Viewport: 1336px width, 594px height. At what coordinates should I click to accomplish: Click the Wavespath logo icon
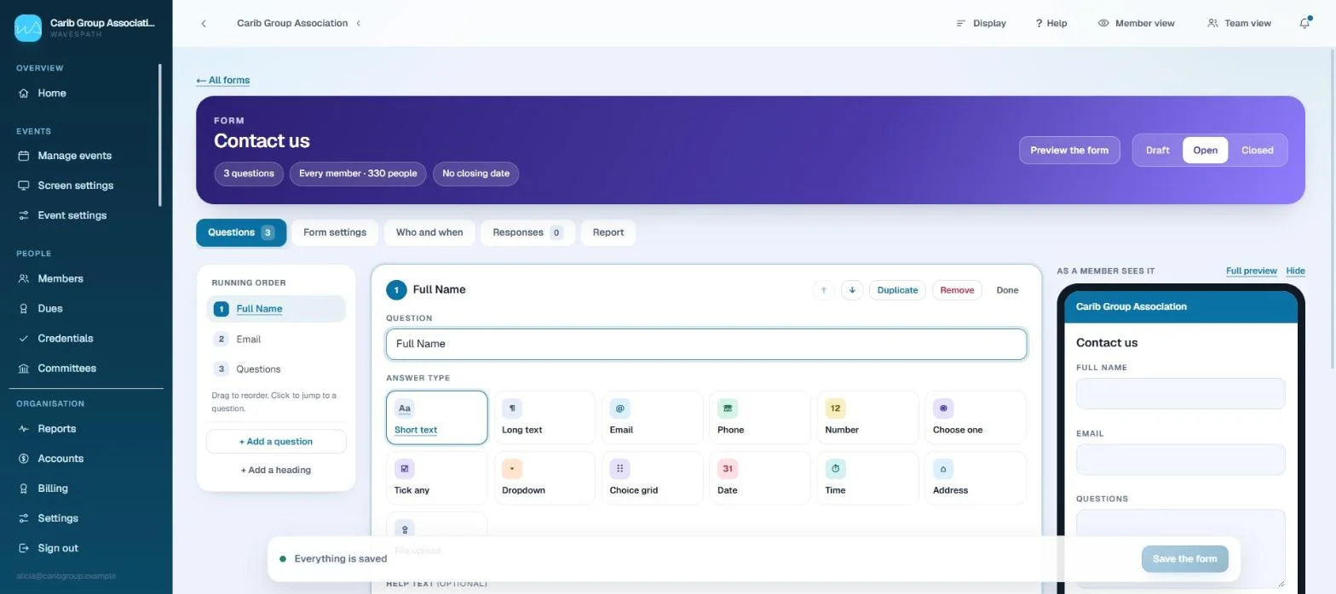(x=28, y=28)
